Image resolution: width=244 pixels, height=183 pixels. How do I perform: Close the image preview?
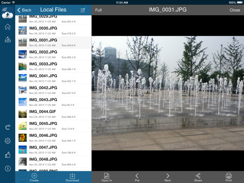pyautogui.click(x=235, y=10)
